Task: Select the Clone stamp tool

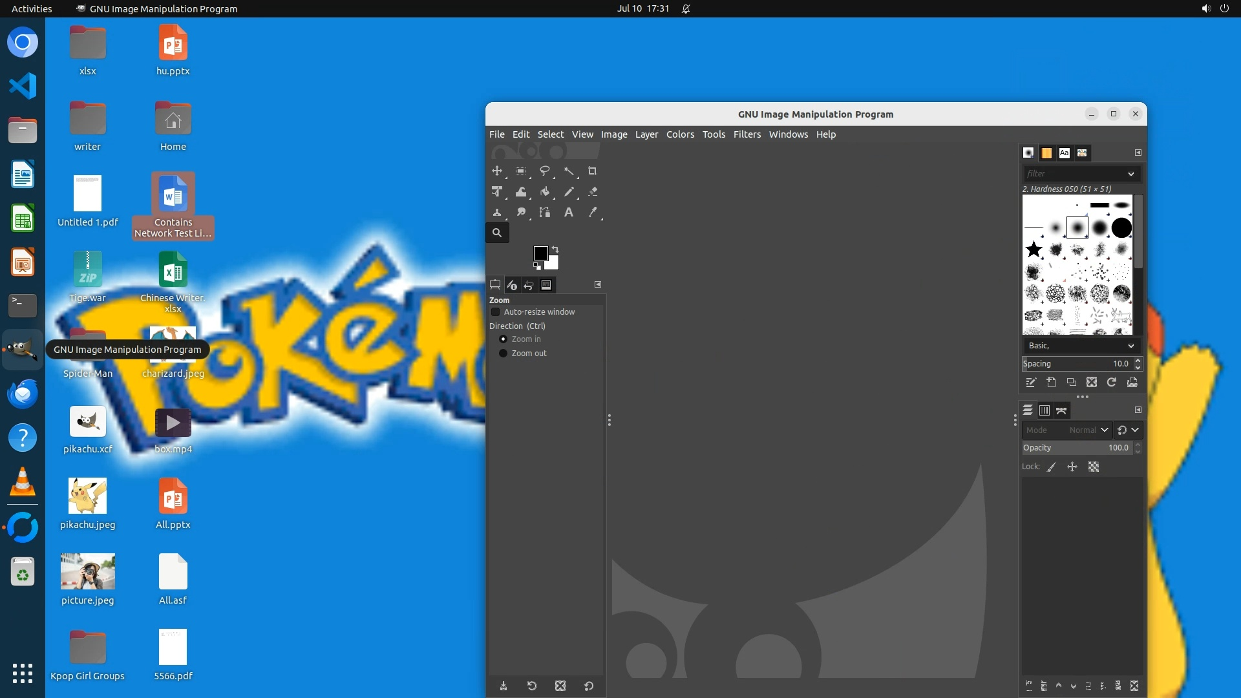Action: pos(497,213)
